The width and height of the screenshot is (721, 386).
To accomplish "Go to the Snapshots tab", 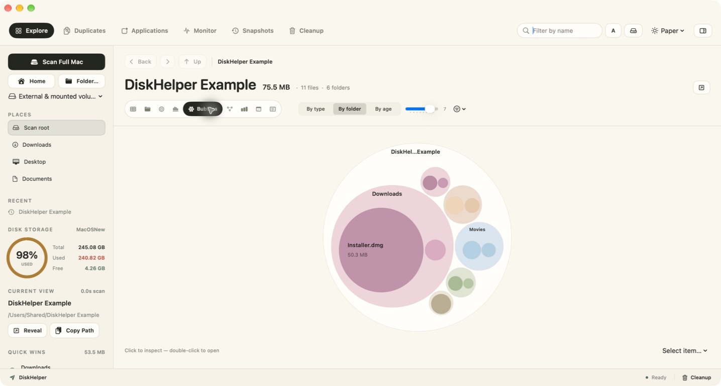I will pyautogui.click(x=253, y=31).
